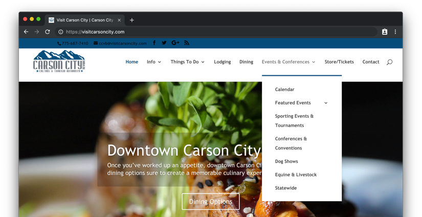Screen dimensions: 422x217
Task: Select Statewide from the dropdown
Action: pos(286,188)
